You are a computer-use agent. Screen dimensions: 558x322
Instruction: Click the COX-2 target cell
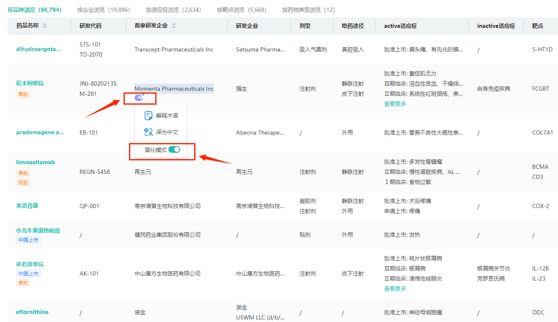tap(541, 206)
